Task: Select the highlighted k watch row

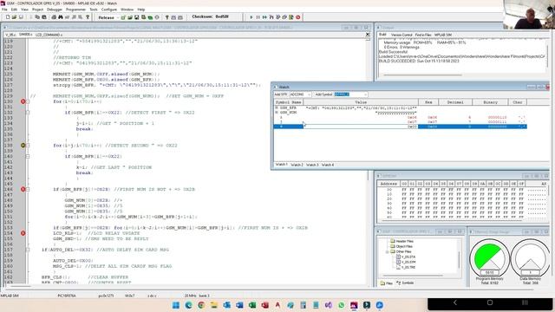Action: [400, 127]
